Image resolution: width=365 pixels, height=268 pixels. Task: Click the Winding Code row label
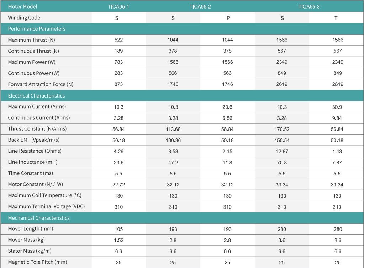(24, 18)
